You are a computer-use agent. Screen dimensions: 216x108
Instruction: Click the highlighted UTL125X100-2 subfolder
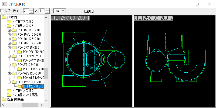pyautogui.click(x=33, y=86)
